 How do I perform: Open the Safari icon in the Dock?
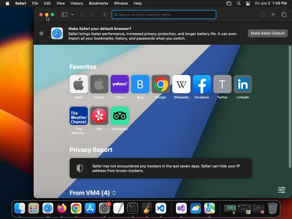pyautogui.click(x=48, y=208)
